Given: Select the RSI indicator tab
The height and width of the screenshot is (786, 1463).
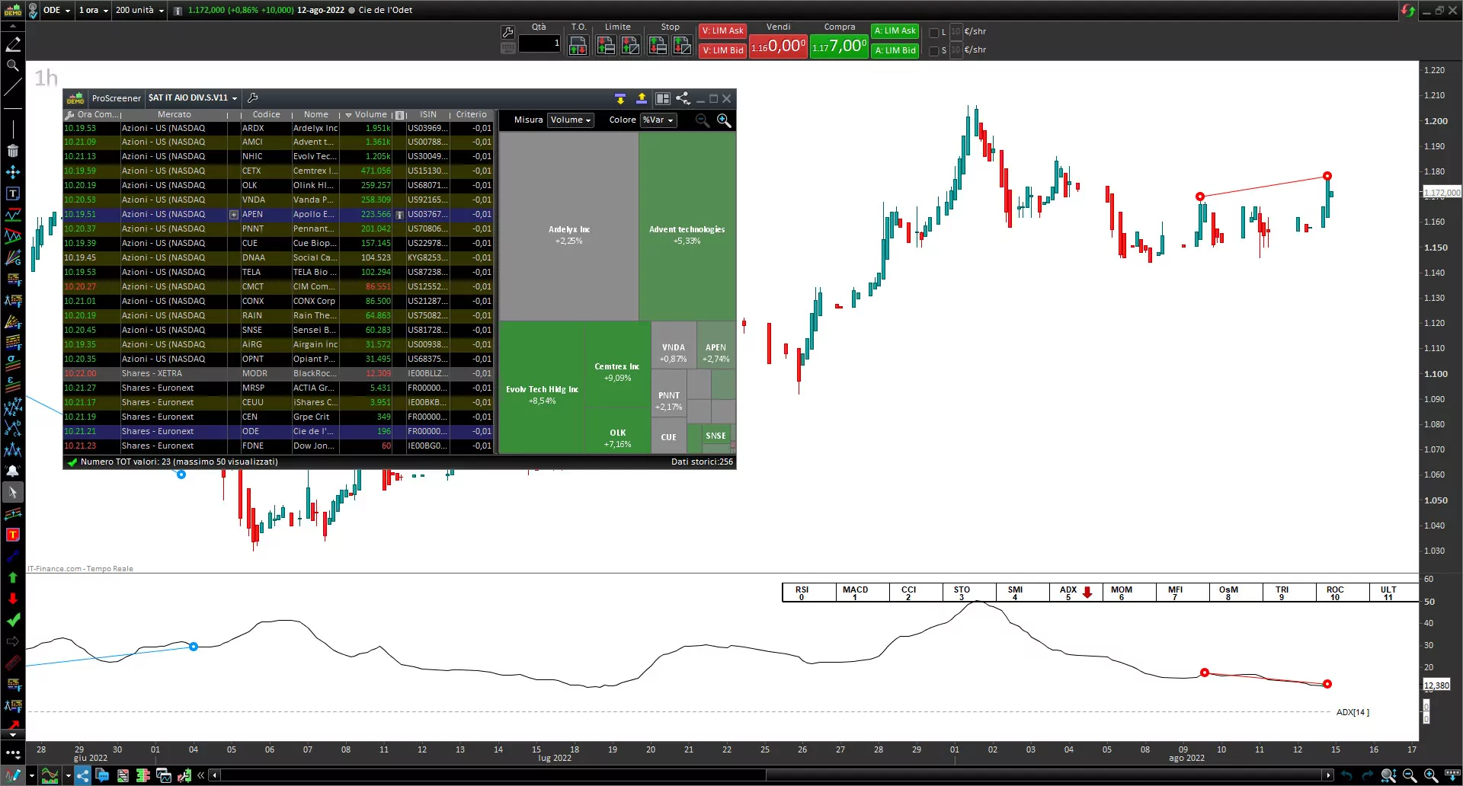Looking at the screenshot, I should pyautogui.click(x=802, y=593).
